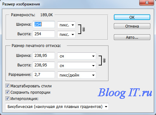Select print Ширина field 238,95
This screenshot has height=115, width=156.
(44, 56)
